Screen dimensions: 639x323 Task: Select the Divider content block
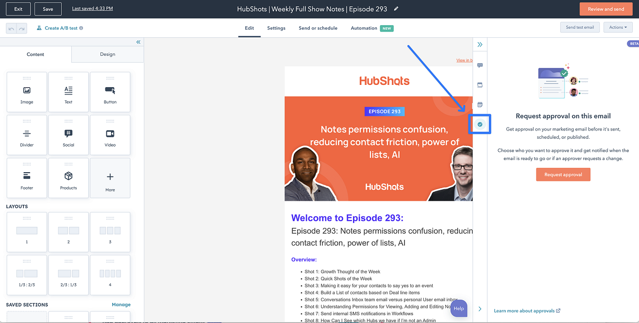[x=27, y=135]
